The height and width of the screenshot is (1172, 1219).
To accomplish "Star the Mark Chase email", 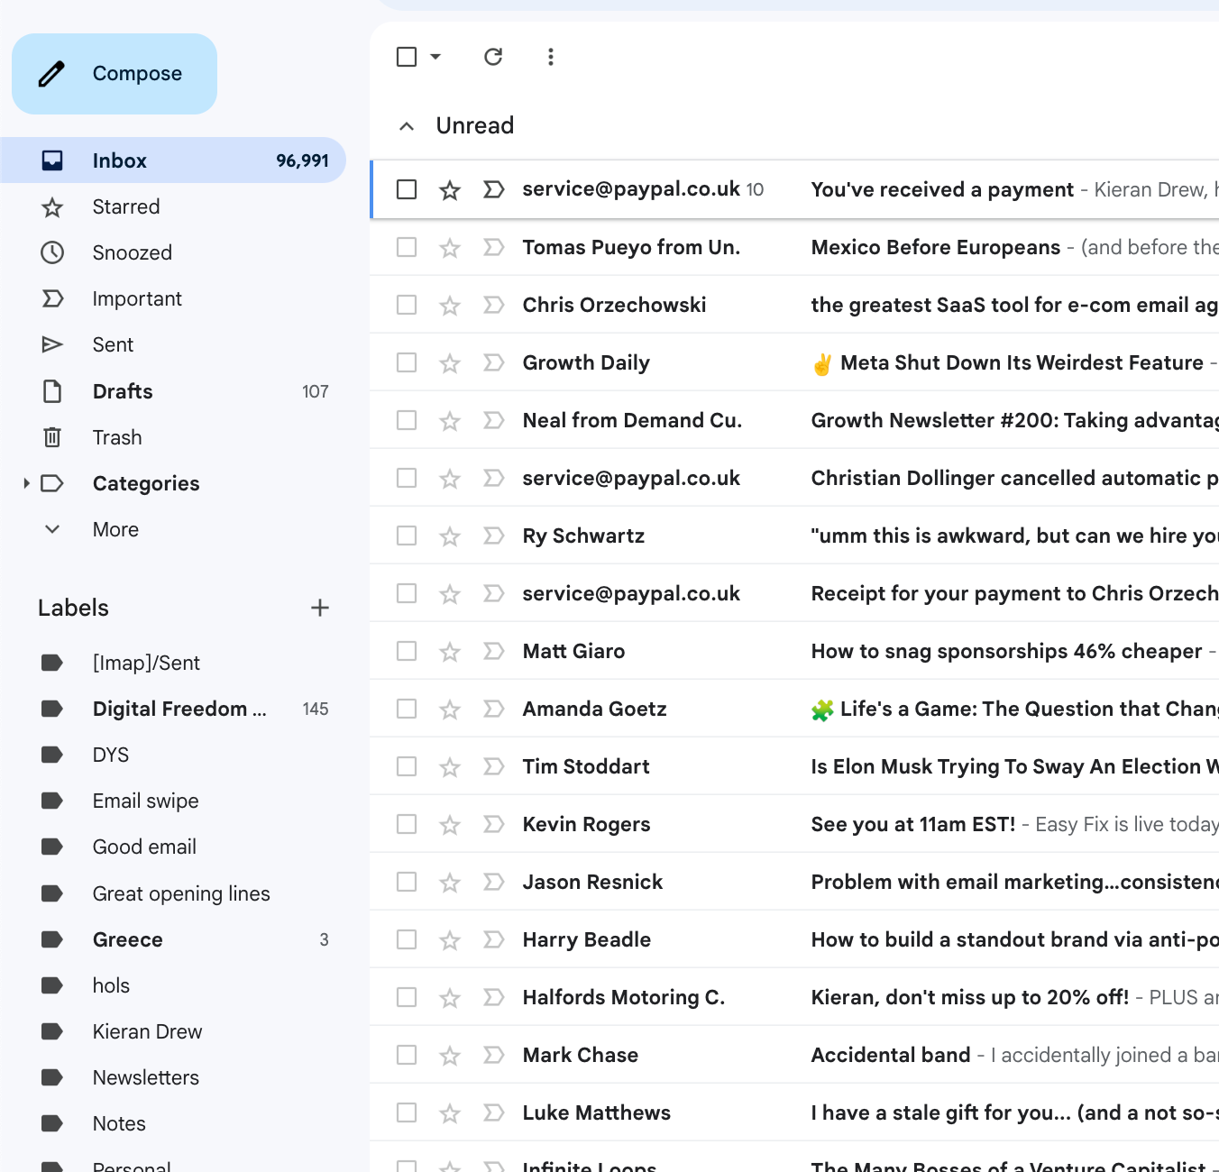I will point(450,1056).
